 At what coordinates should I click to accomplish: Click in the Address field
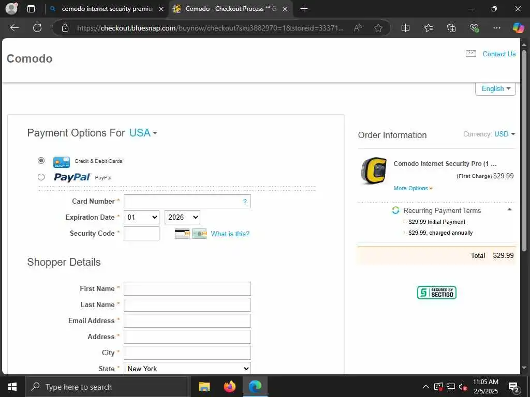187,337
